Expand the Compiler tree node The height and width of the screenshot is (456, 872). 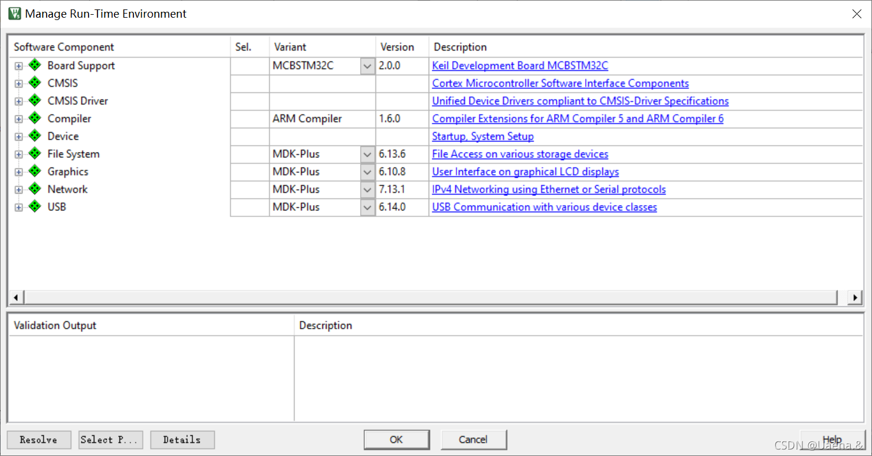[19, 119]
